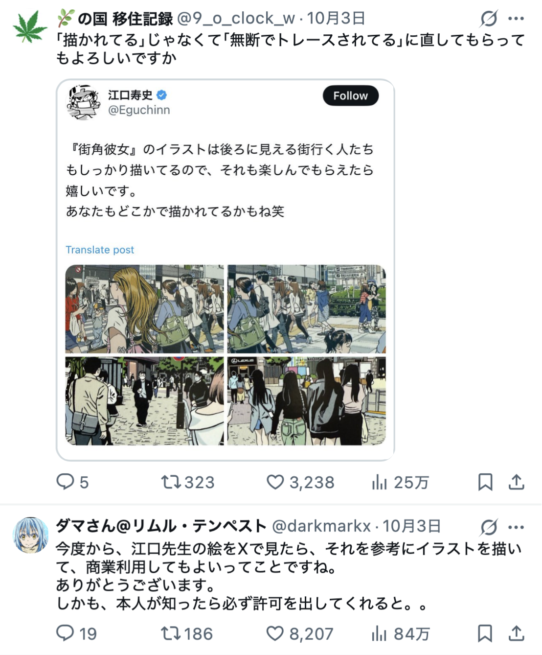Open Grok icon on darkmarkx post
The width and height of the screenshot is (542, 655).
click(488, 527)
